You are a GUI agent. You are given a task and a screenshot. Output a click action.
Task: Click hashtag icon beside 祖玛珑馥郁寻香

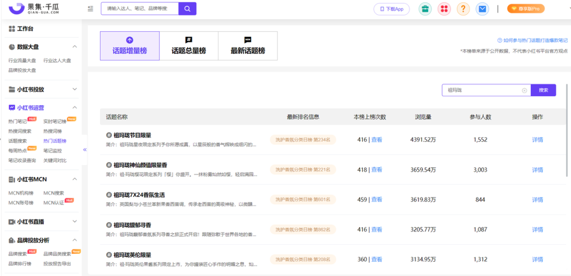pyautogui.click(x=108, y=225)
